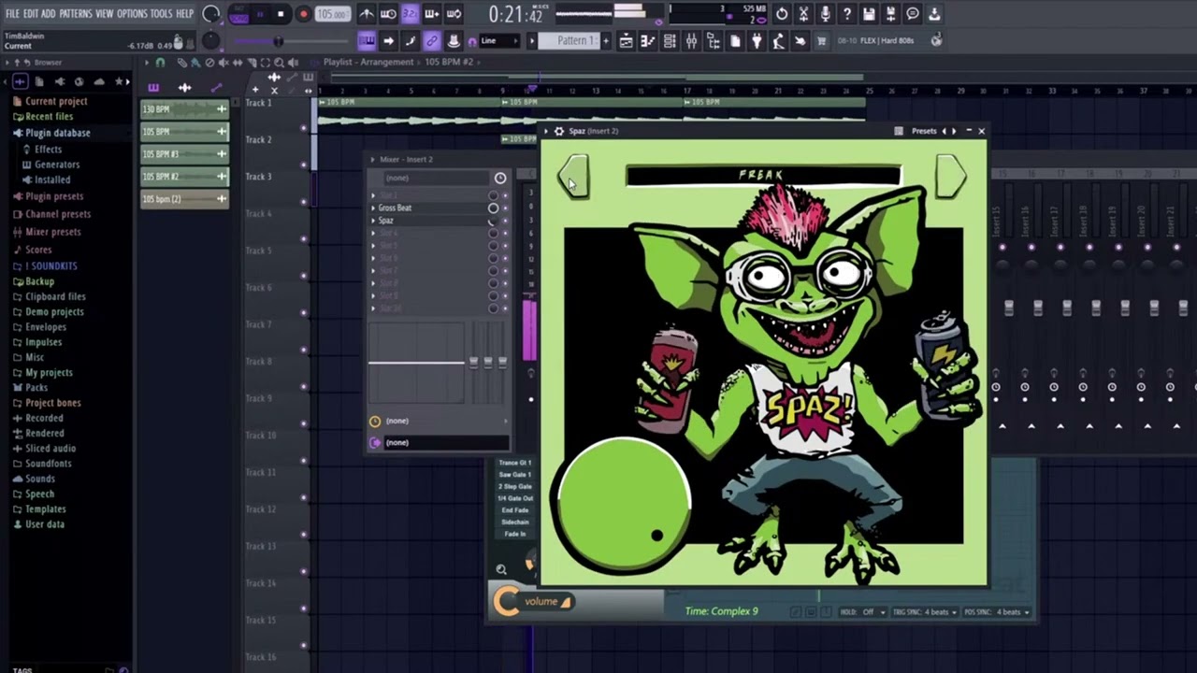Open the VIEW menu
Screen dimensions: 1197x673
point(104,13)
